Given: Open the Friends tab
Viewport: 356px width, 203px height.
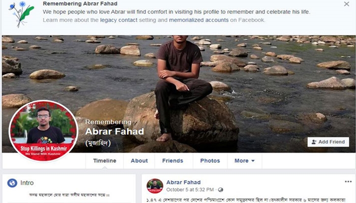Looking at the screenshot, I should [x=172, y=161].
